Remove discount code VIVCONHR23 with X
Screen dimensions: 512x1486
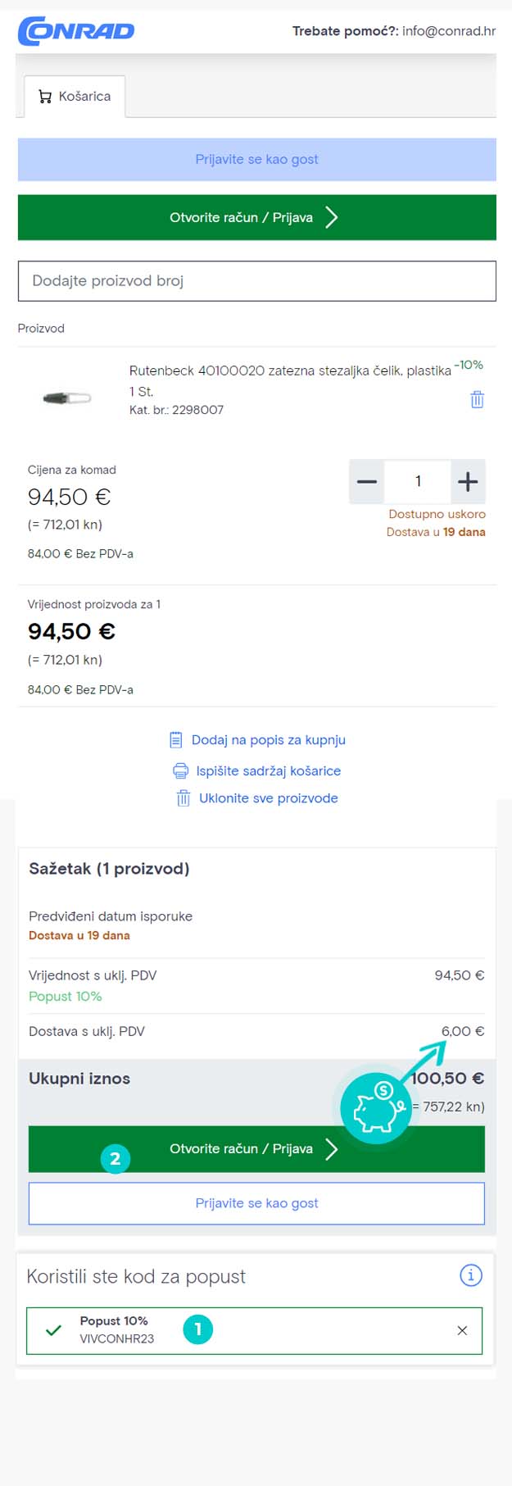pyautogui.click(x=462, y=1330)
